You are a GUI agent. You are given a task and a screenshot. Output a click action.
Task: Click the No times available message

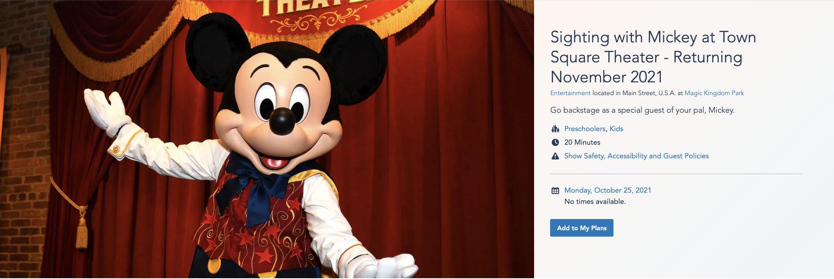point(595,201)
